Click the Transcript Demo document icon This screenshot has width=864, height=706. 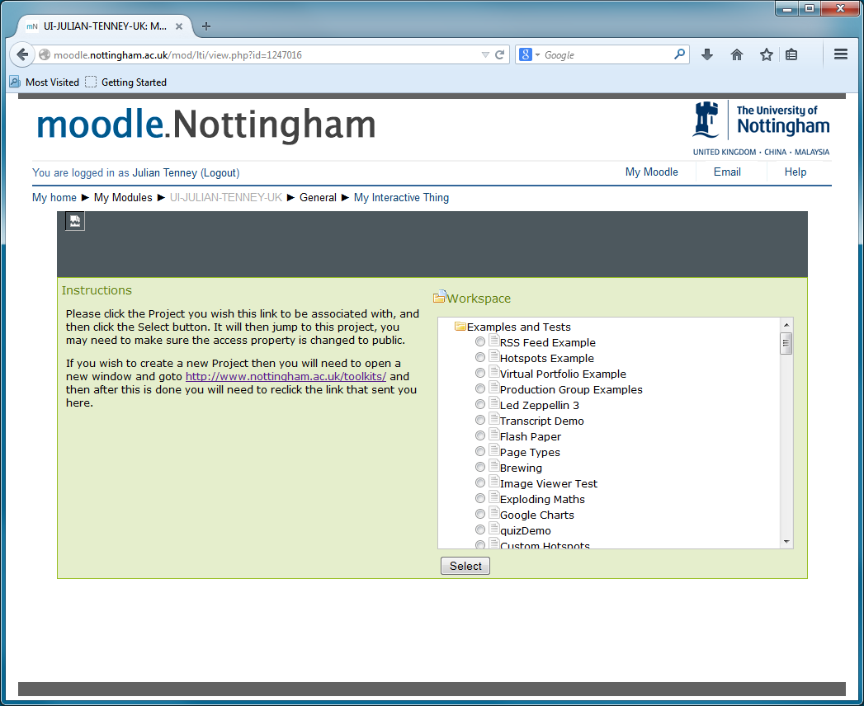pos(493,418)
